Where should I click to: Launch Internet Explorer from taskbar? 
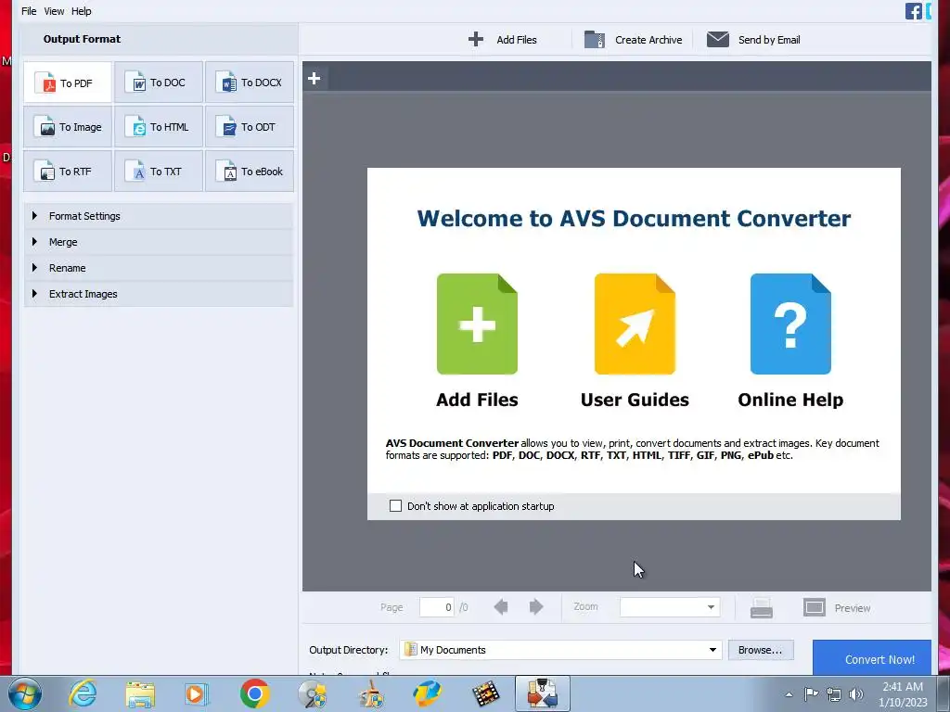[83, 693]
